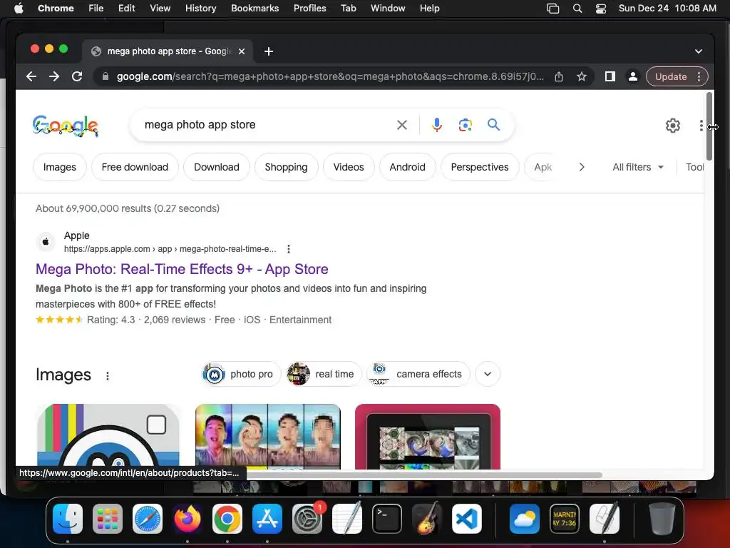Select the camera effects image chip

[418, 374]
